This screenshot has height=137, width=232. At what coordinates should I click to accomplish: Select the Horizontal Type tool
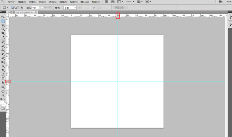pos(3,79)
